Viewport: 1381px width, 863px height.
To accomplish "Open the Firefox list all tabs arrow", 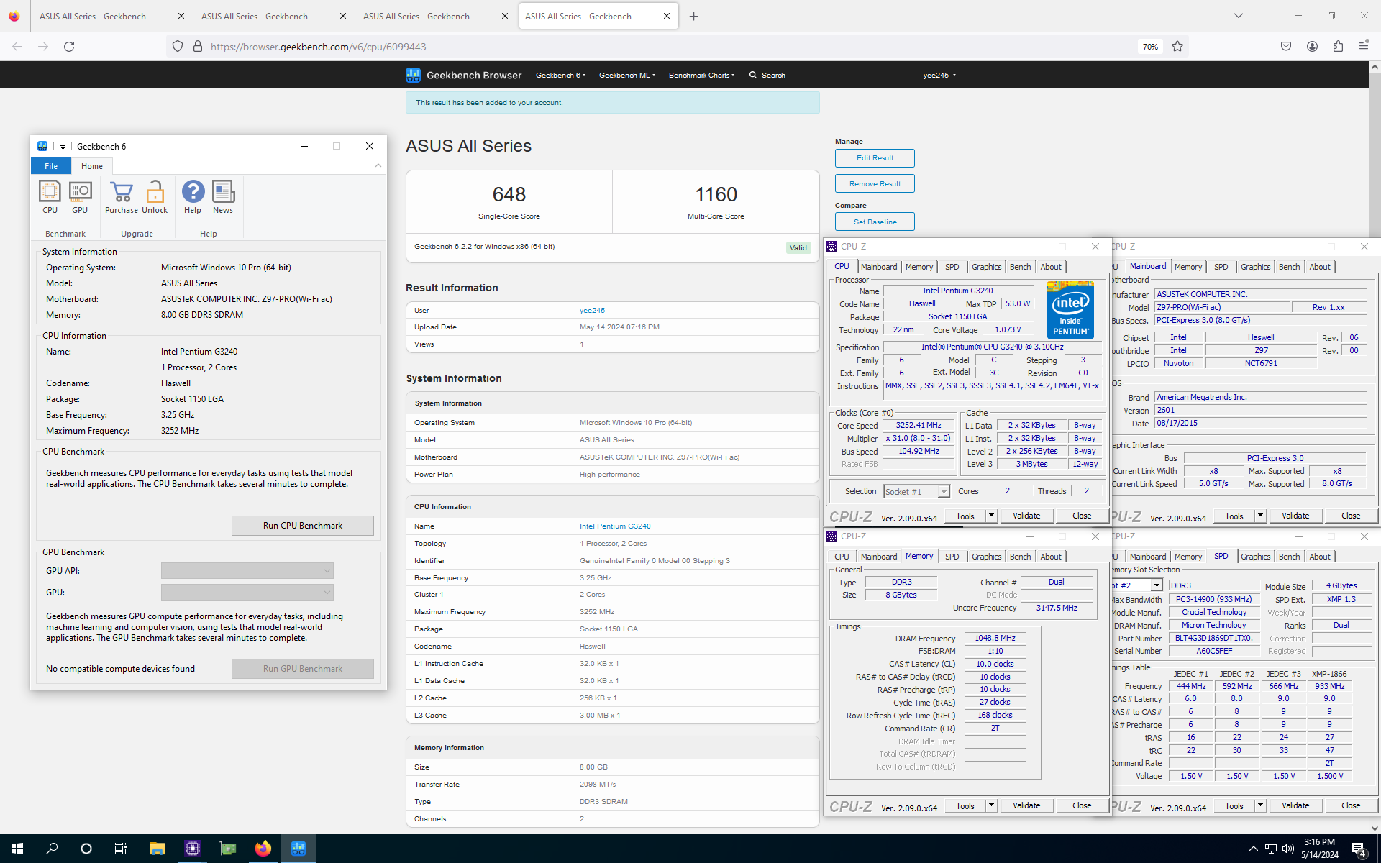I will tap(1239, 16).
